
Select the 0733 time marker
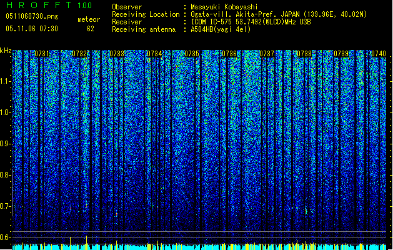pyautogui.click(x=117, y=54)
